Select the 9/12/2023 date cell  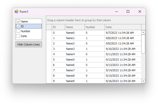click(123, 60)
